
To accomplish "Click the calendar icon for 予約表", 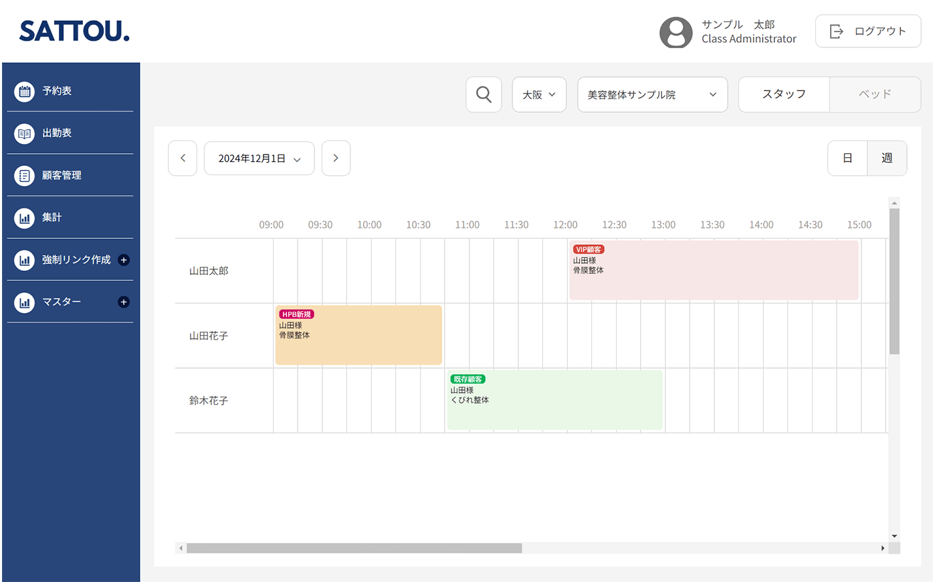I will [x=25, y=91].
